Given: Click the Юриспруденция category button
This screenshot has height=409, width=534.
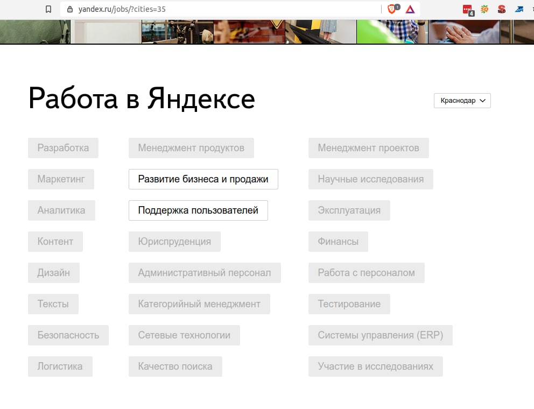Looking at the screenshot, I should click(174, 242).
